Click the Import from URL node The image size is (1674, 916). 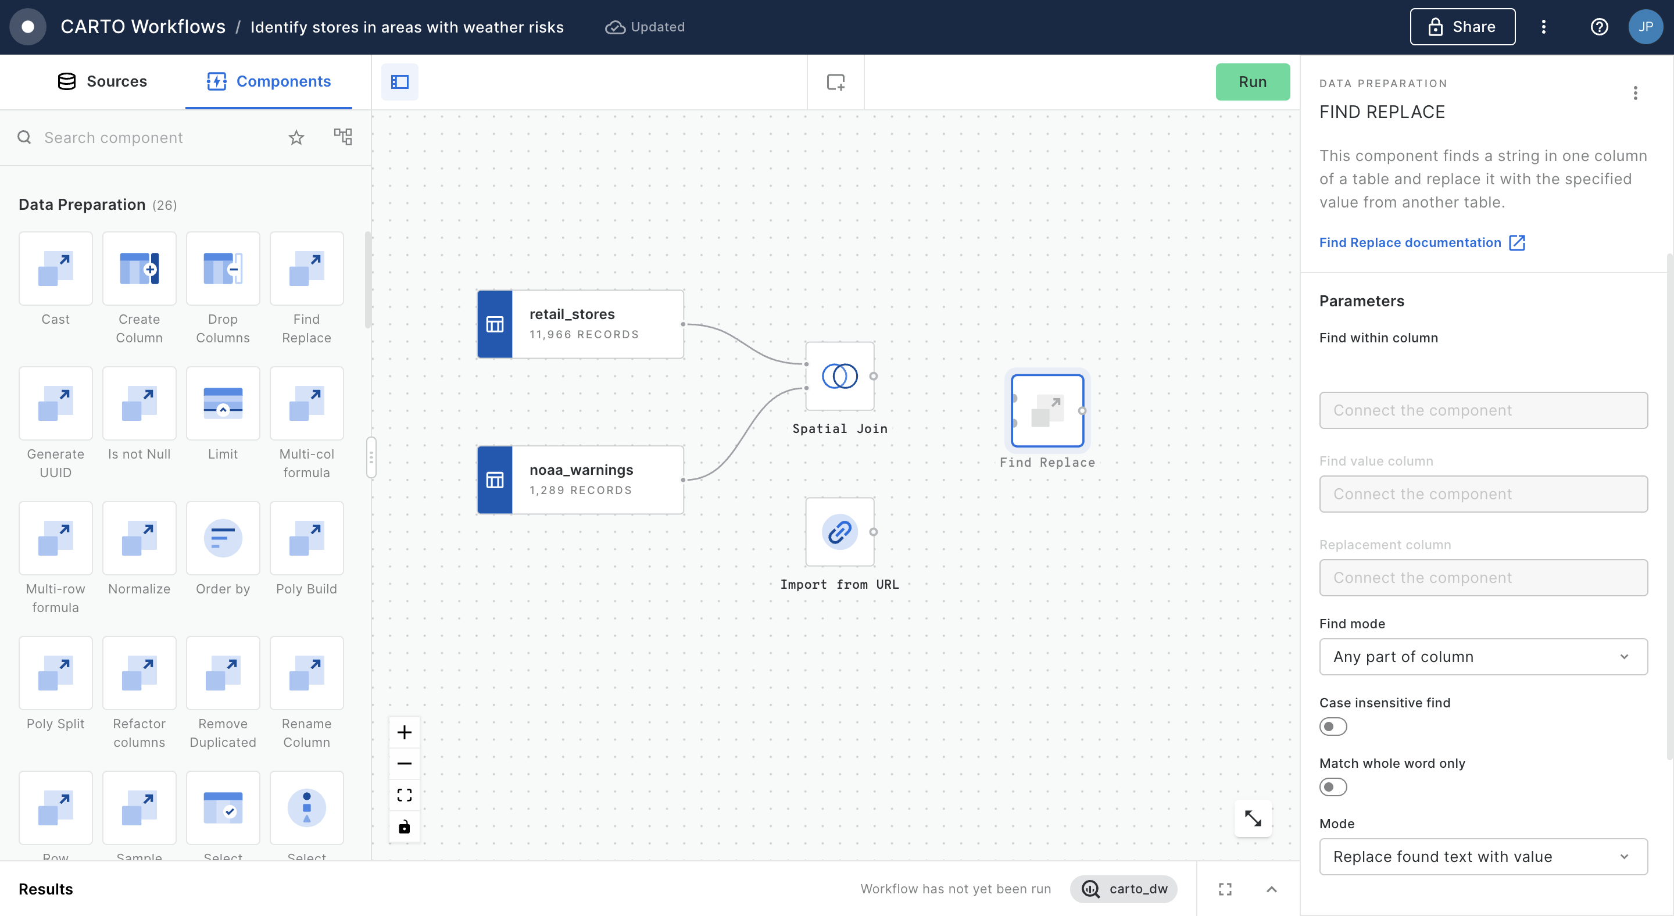[839, 532]
